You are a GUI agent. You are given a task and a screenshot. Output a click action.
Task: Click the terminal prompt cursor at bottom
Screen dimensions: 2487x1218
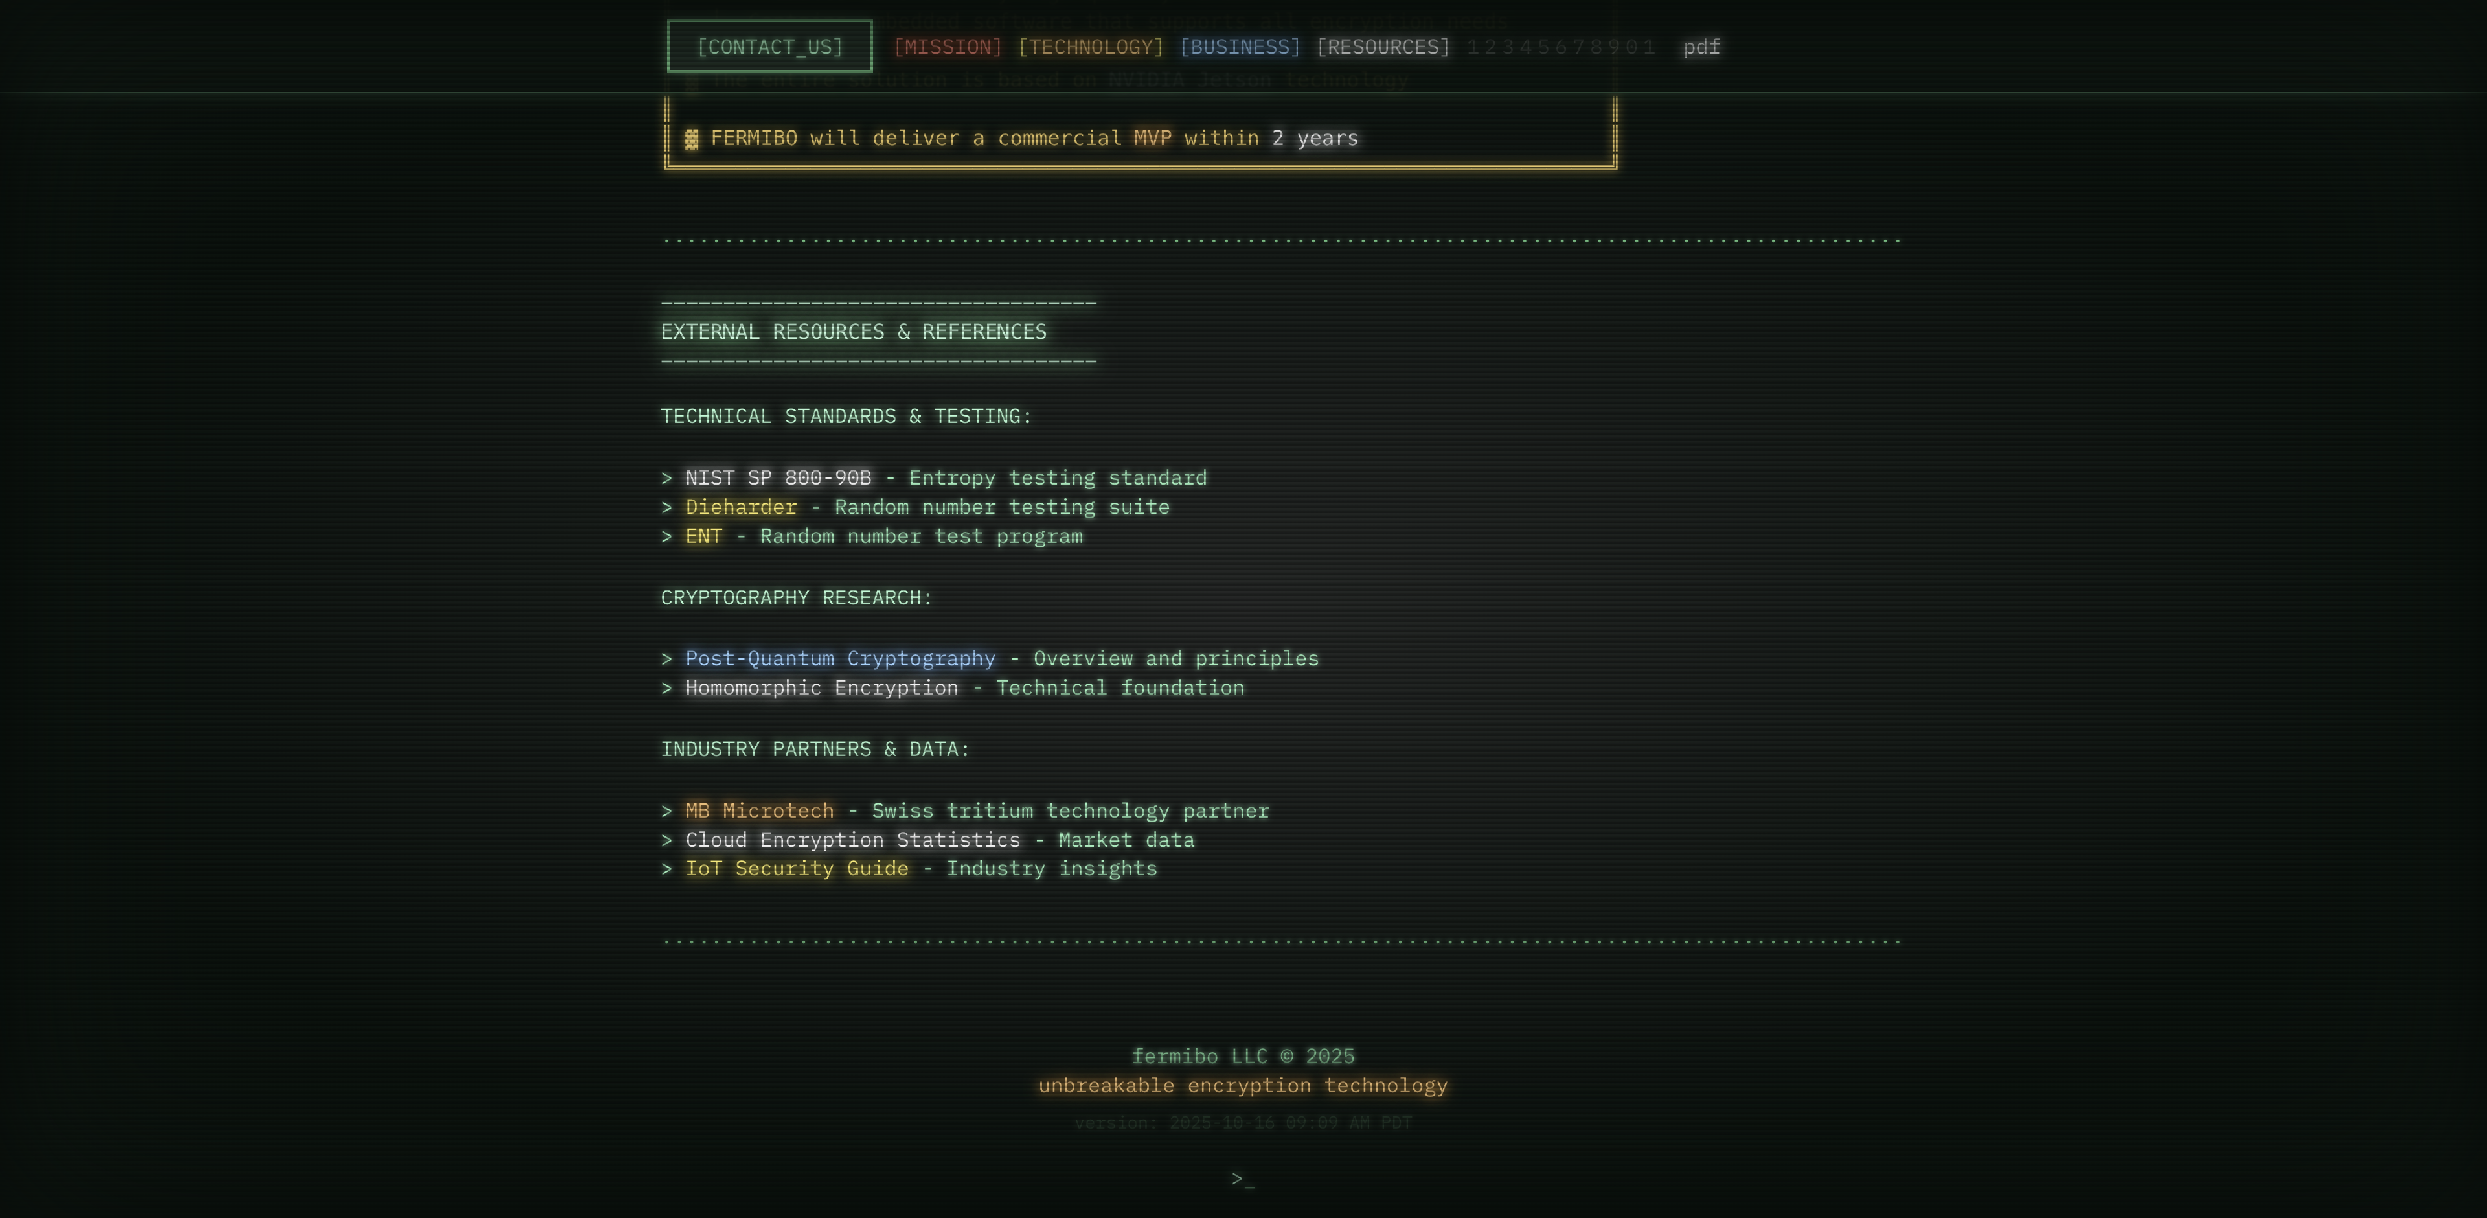point(1243,1178)
